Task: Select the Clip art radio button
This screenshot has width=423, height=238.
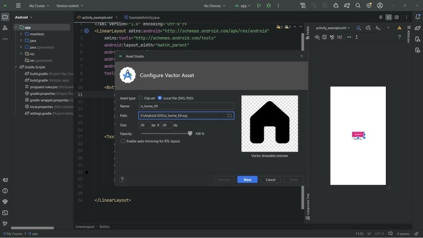Action: tap(141, 98)
